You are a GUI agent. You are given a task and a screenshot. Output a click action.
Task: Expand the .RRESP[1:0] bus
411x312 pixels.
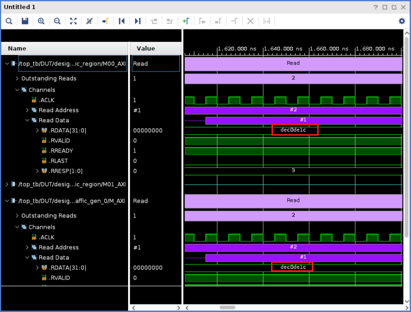click(37, 171)
